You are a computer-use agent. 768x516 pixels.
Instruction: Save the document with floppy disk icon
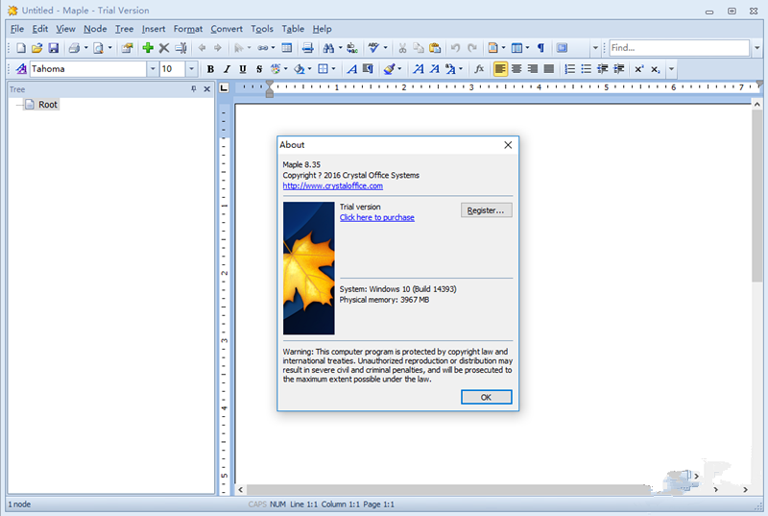(x=54, y=48)
